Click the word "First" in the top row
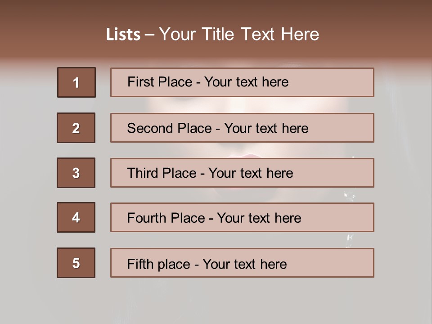This screenshot has height=324, width=432. point(141,82)
